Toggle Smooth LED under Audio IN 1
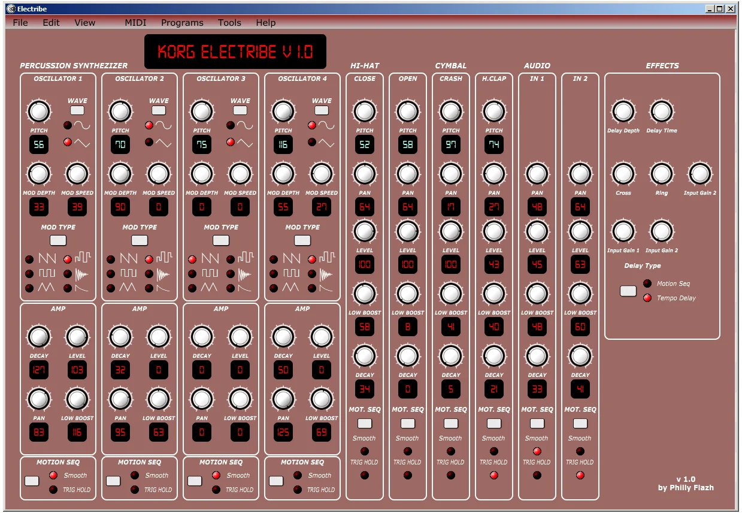This screenshot has height=513, width=742. (537, 451)
